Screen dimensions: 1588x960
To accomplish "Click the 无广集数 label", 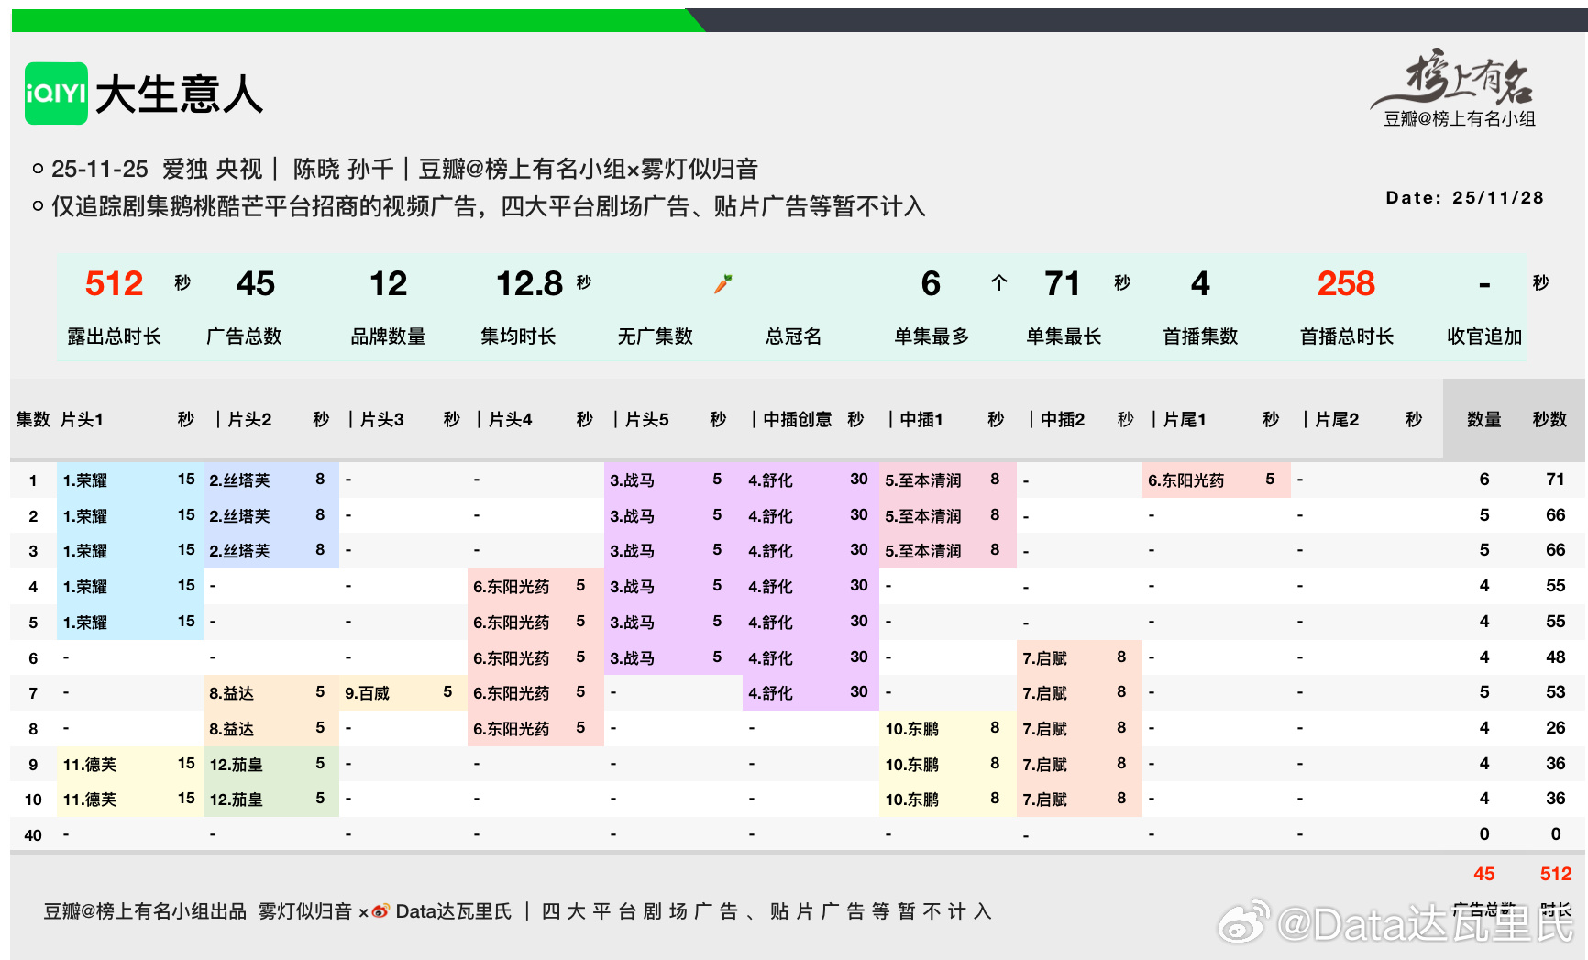I will (656, 337).
